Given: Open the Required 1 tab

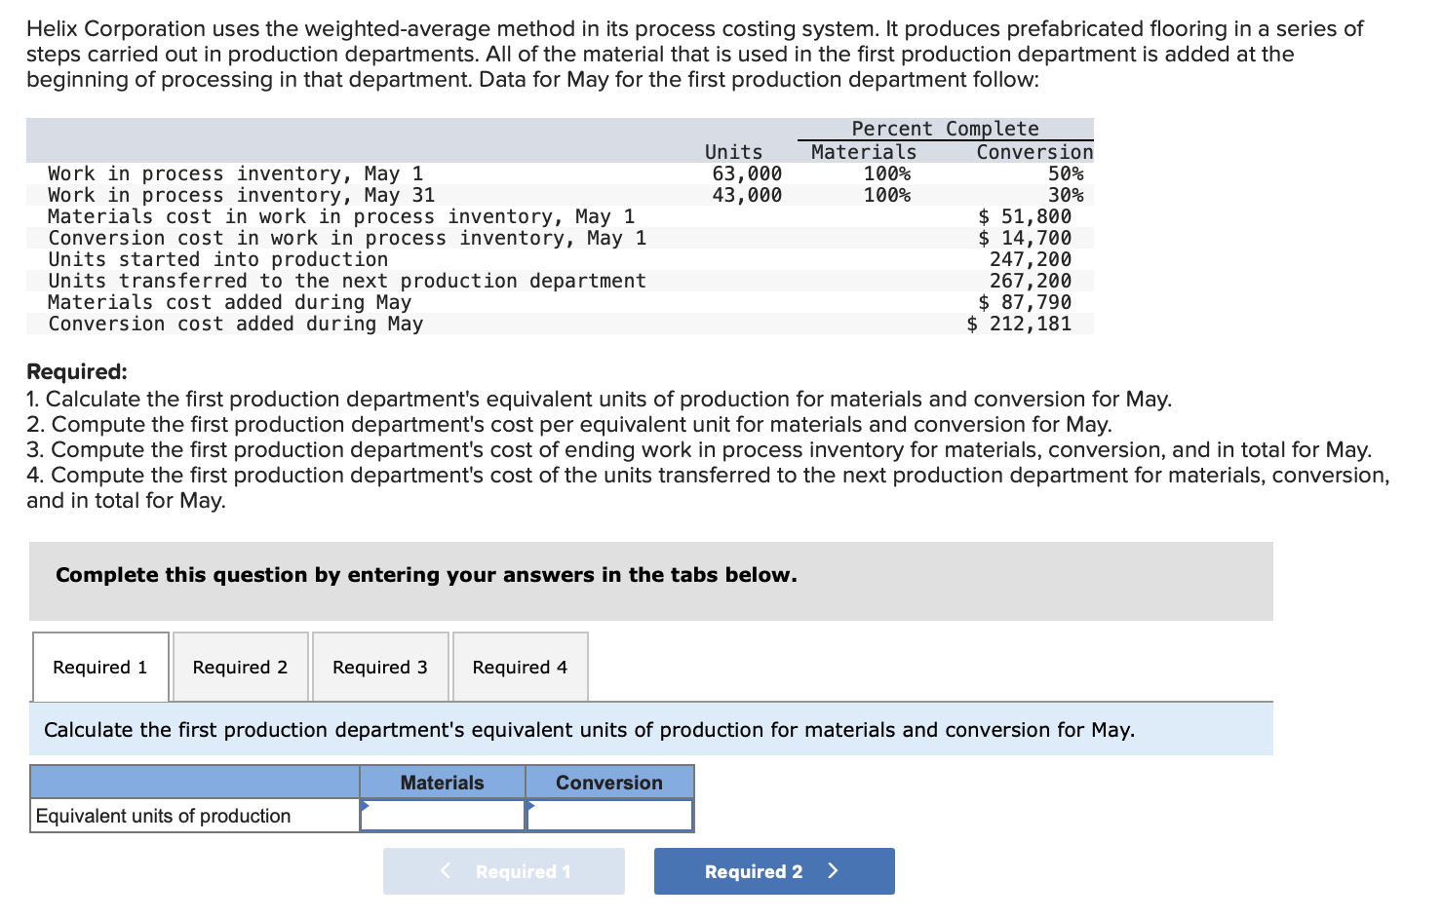Looking at the screenshot, I should pos(100,667).
